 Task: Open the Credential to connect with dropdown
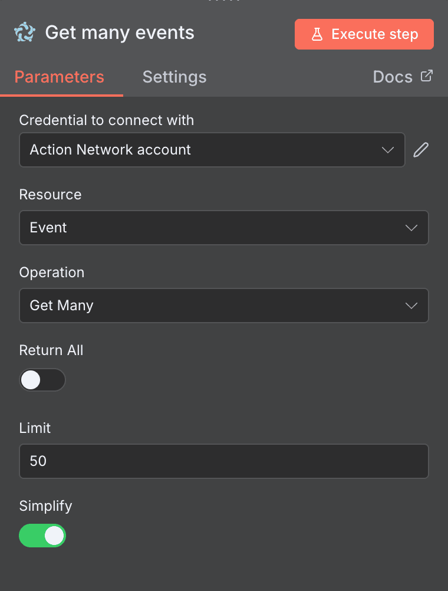click(212, 150)
